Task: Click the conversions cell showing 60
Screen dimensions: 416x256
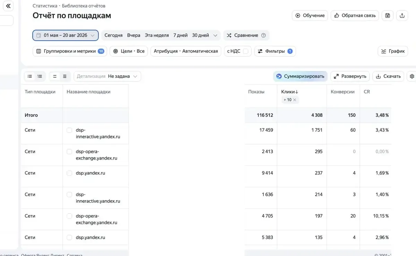Action: click(x=353, y=130)
